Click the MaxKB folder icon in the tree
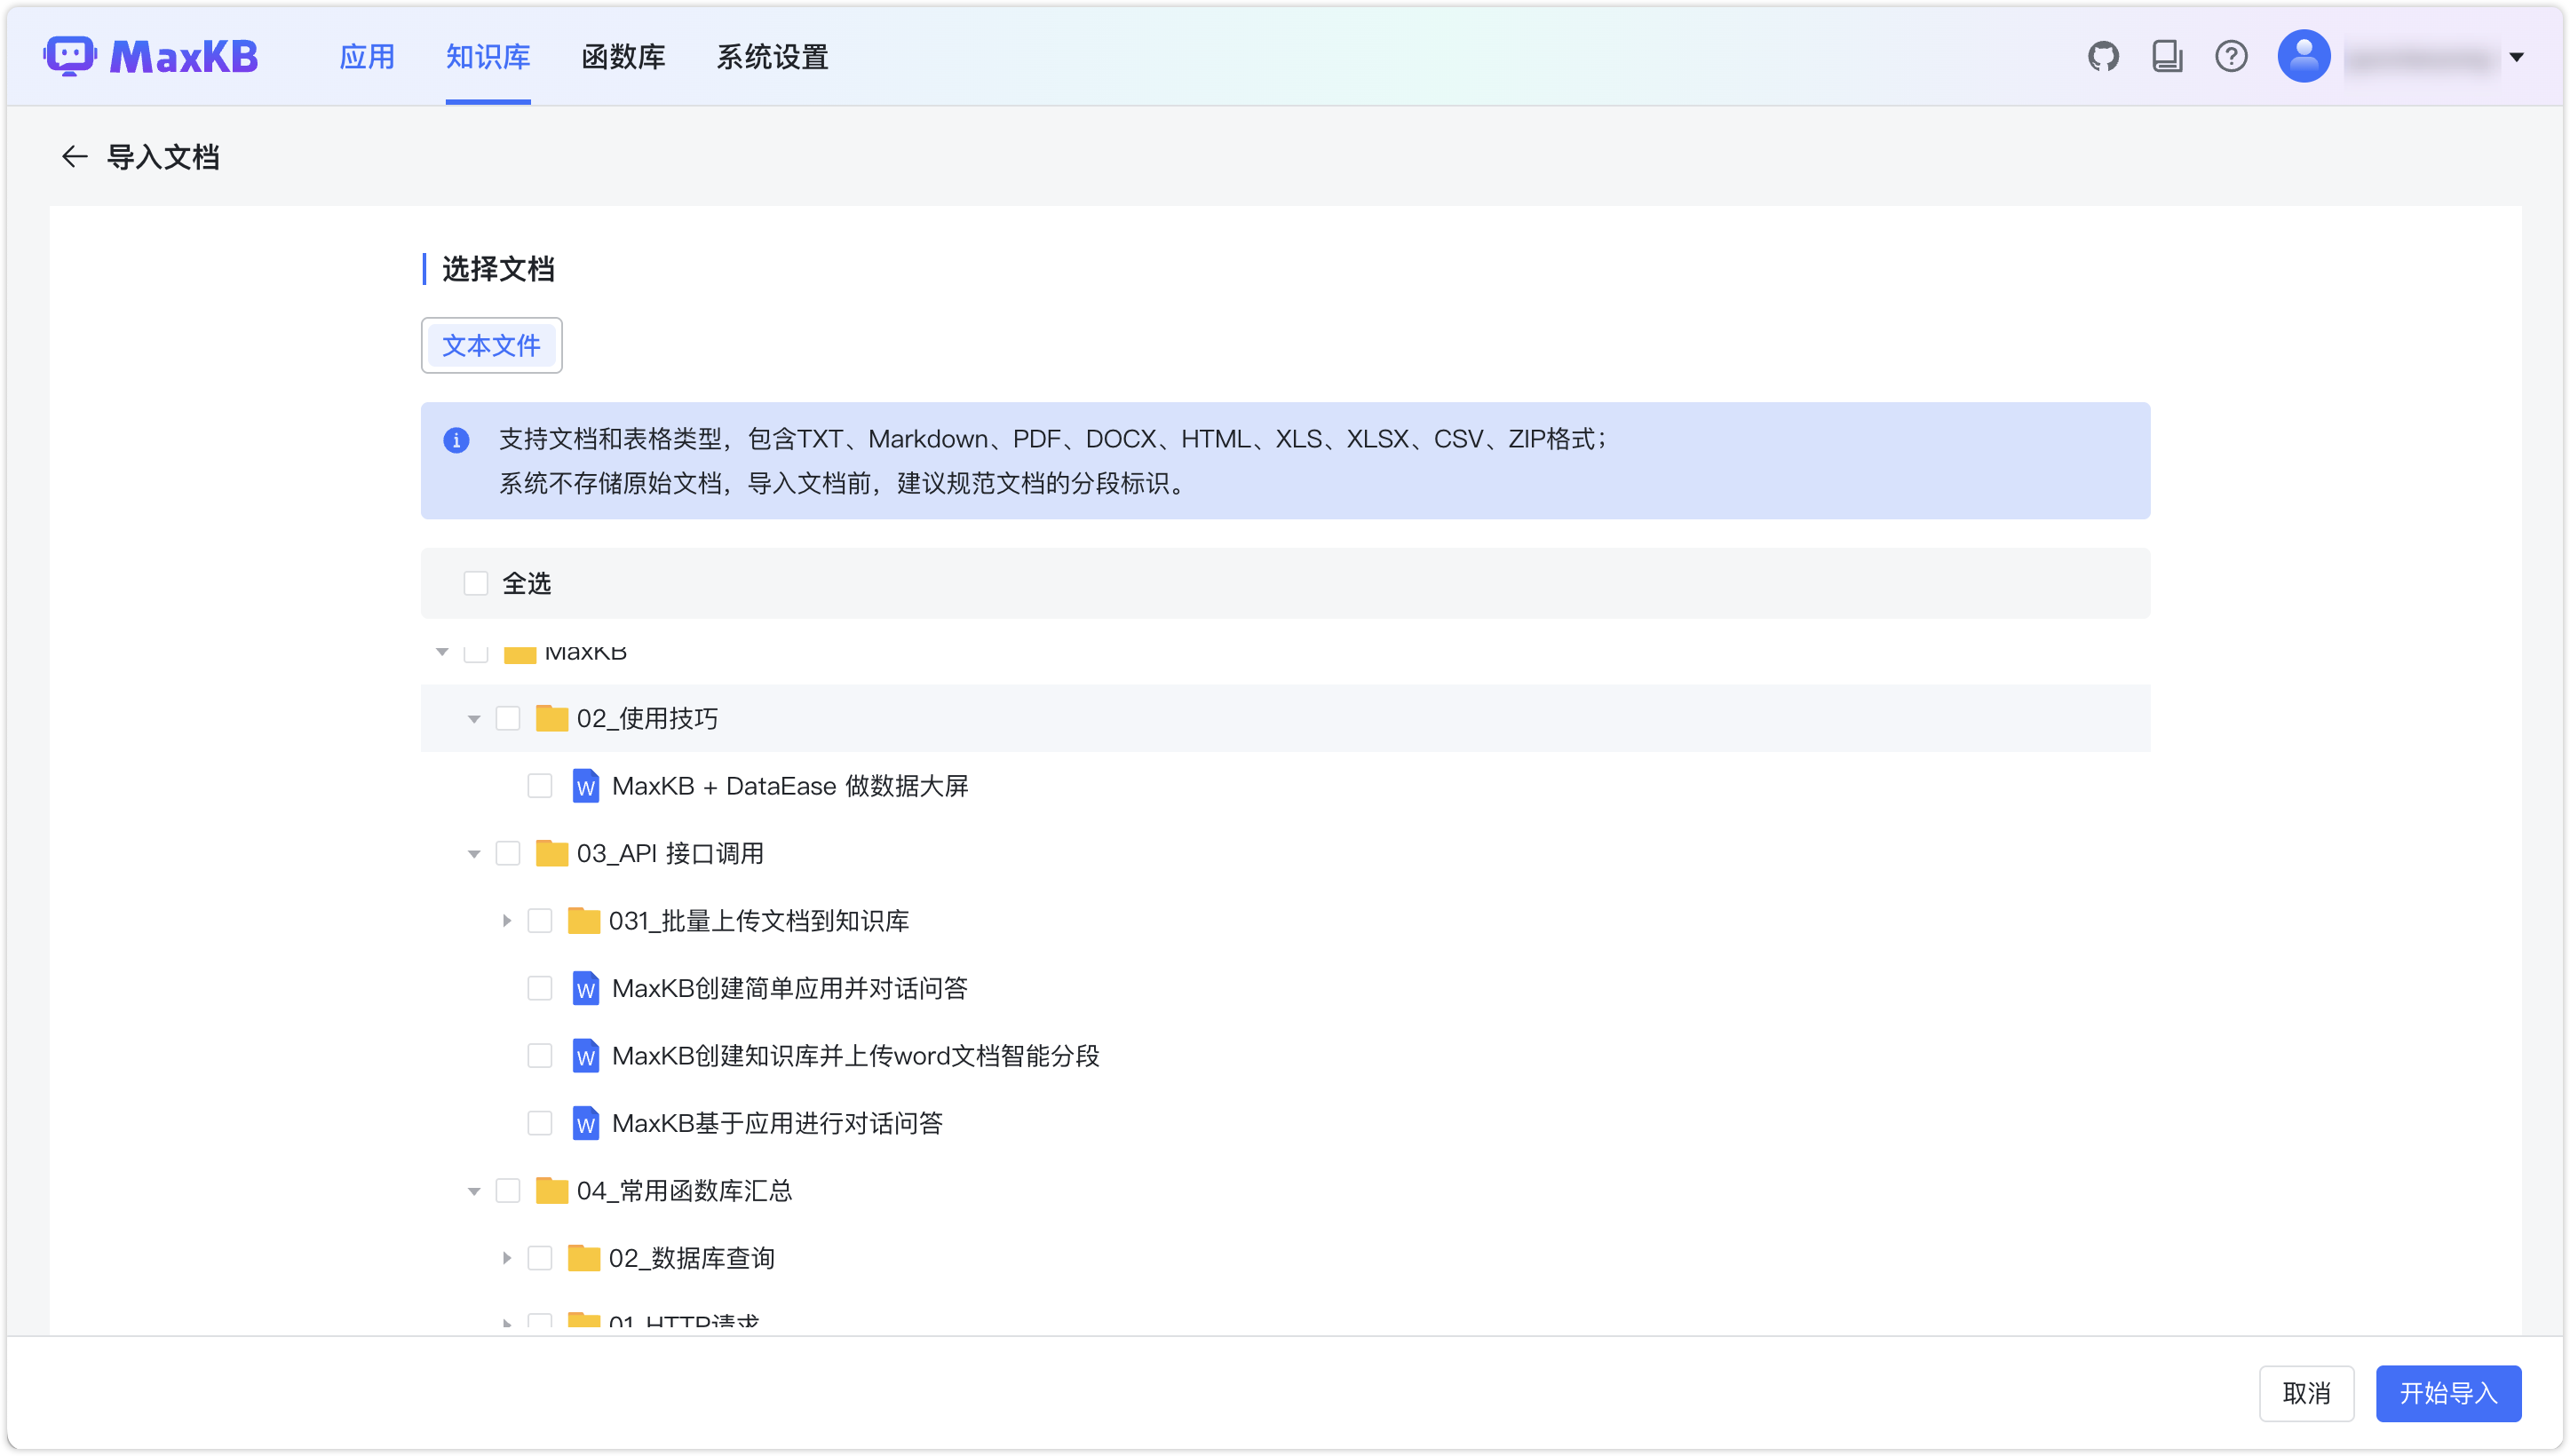2570x1456 pixels. (519, 653)
